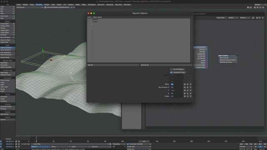
Task: Click the viewport move/pan icon
Action: click(x=258, y=7)
